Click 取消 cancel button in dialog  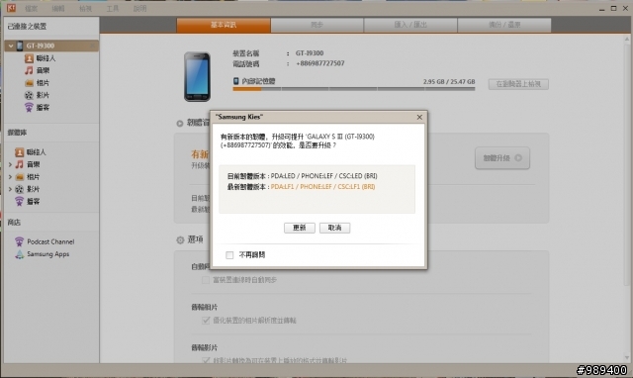tap(334, 228)
